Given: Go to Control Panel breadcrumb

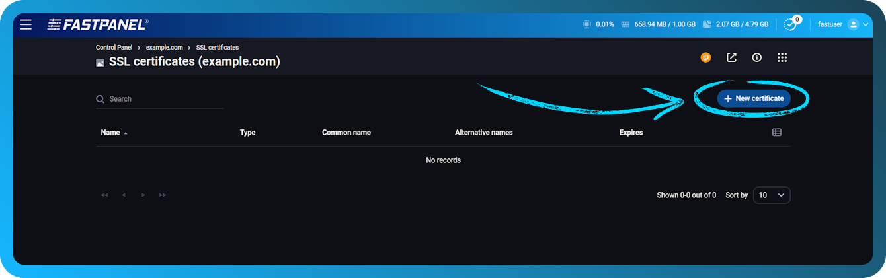Looking at the screenshot, I should coord(114,48).
